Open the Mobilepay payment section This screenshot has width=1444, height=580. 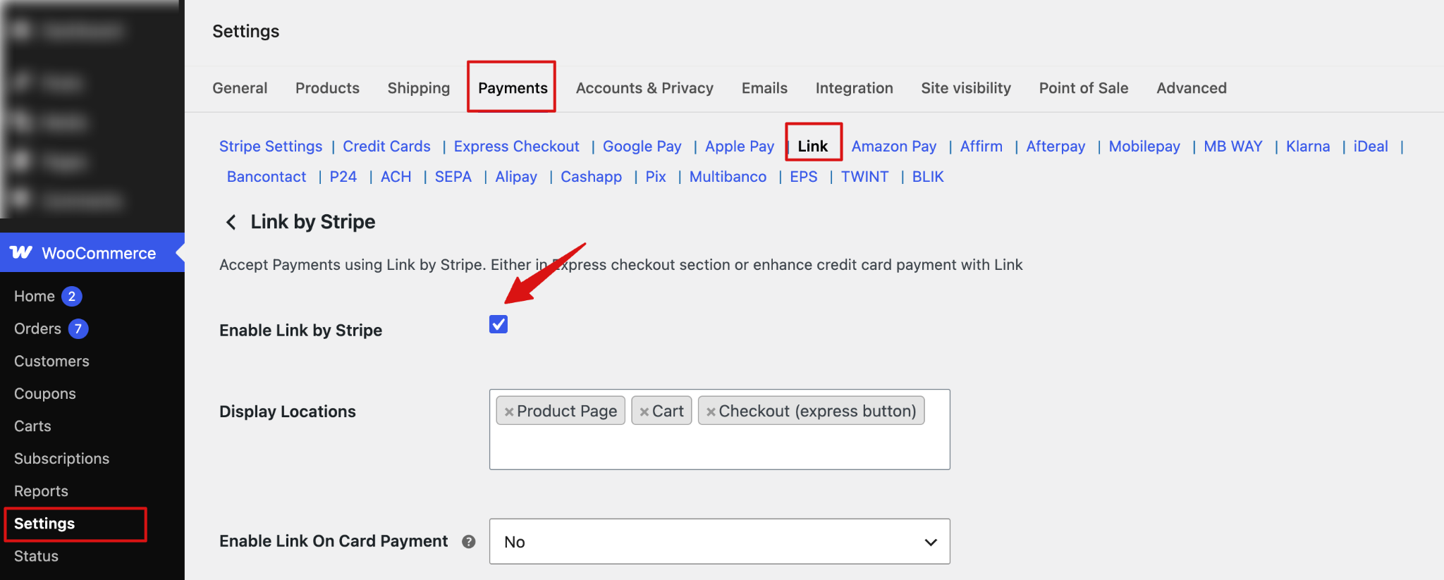tap(1144, 147)
